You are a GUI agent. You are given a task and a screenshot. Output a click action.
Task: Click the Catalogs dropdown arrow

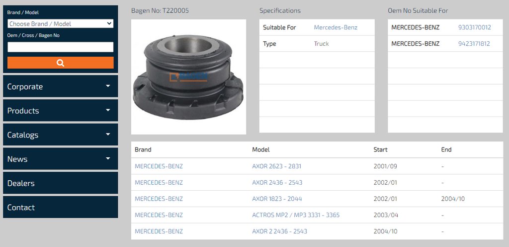pyautogui.click(x=108, y=134)
